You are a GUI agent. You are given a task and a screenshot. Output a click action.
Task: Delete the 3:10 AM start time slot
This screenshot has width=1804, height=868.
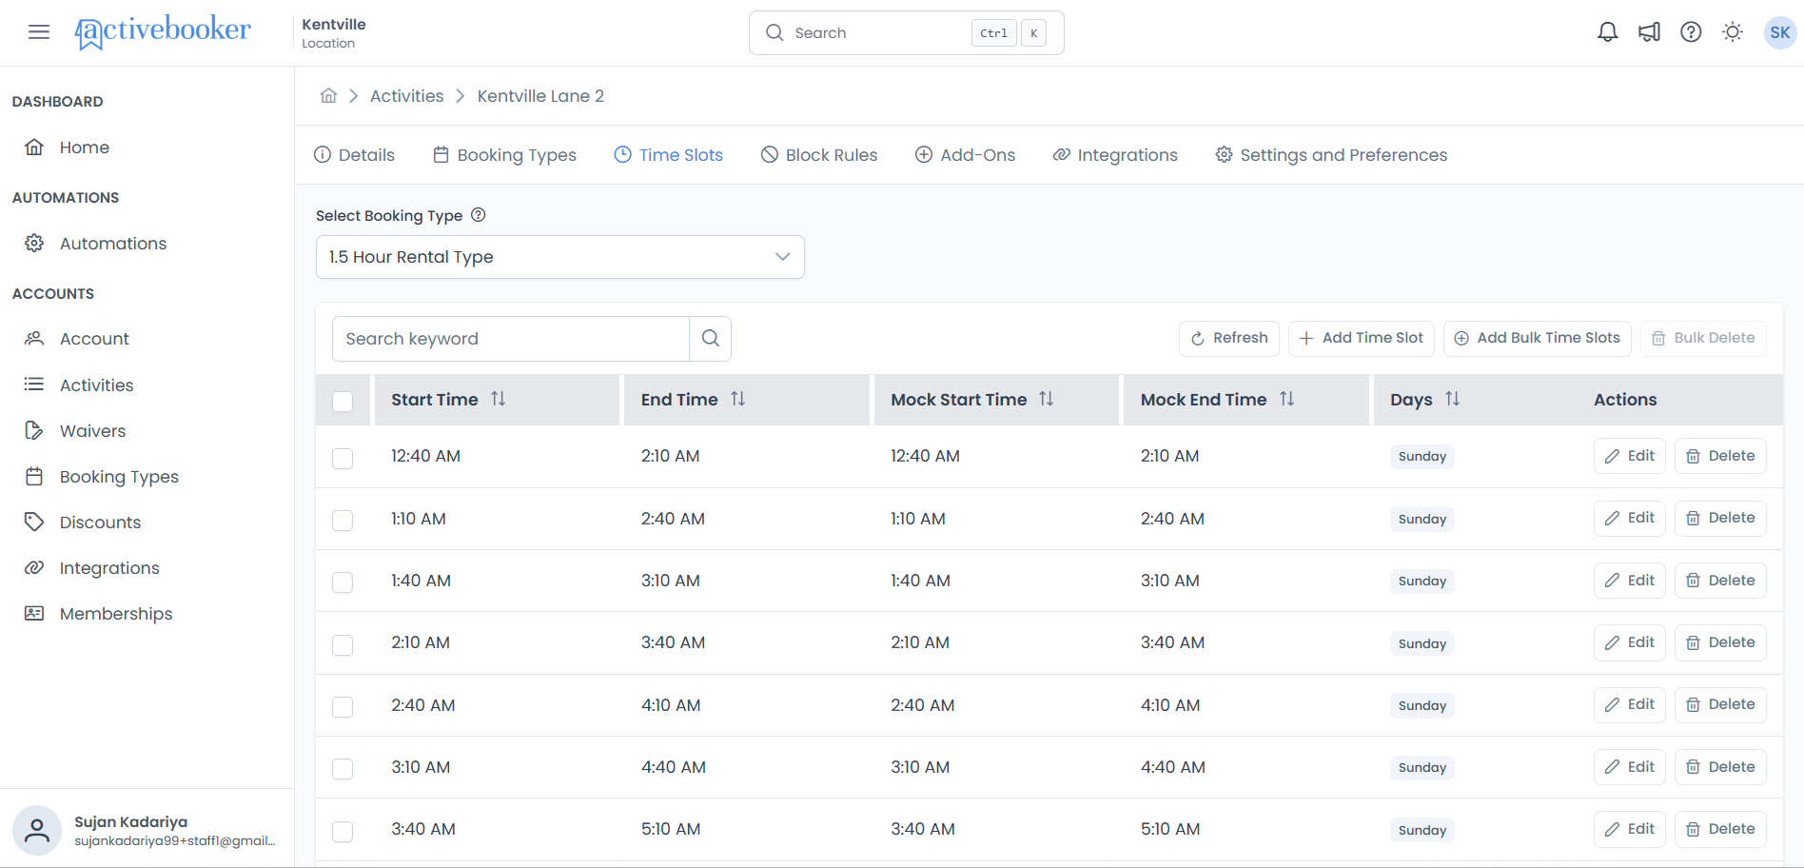tap(1719, 767)
